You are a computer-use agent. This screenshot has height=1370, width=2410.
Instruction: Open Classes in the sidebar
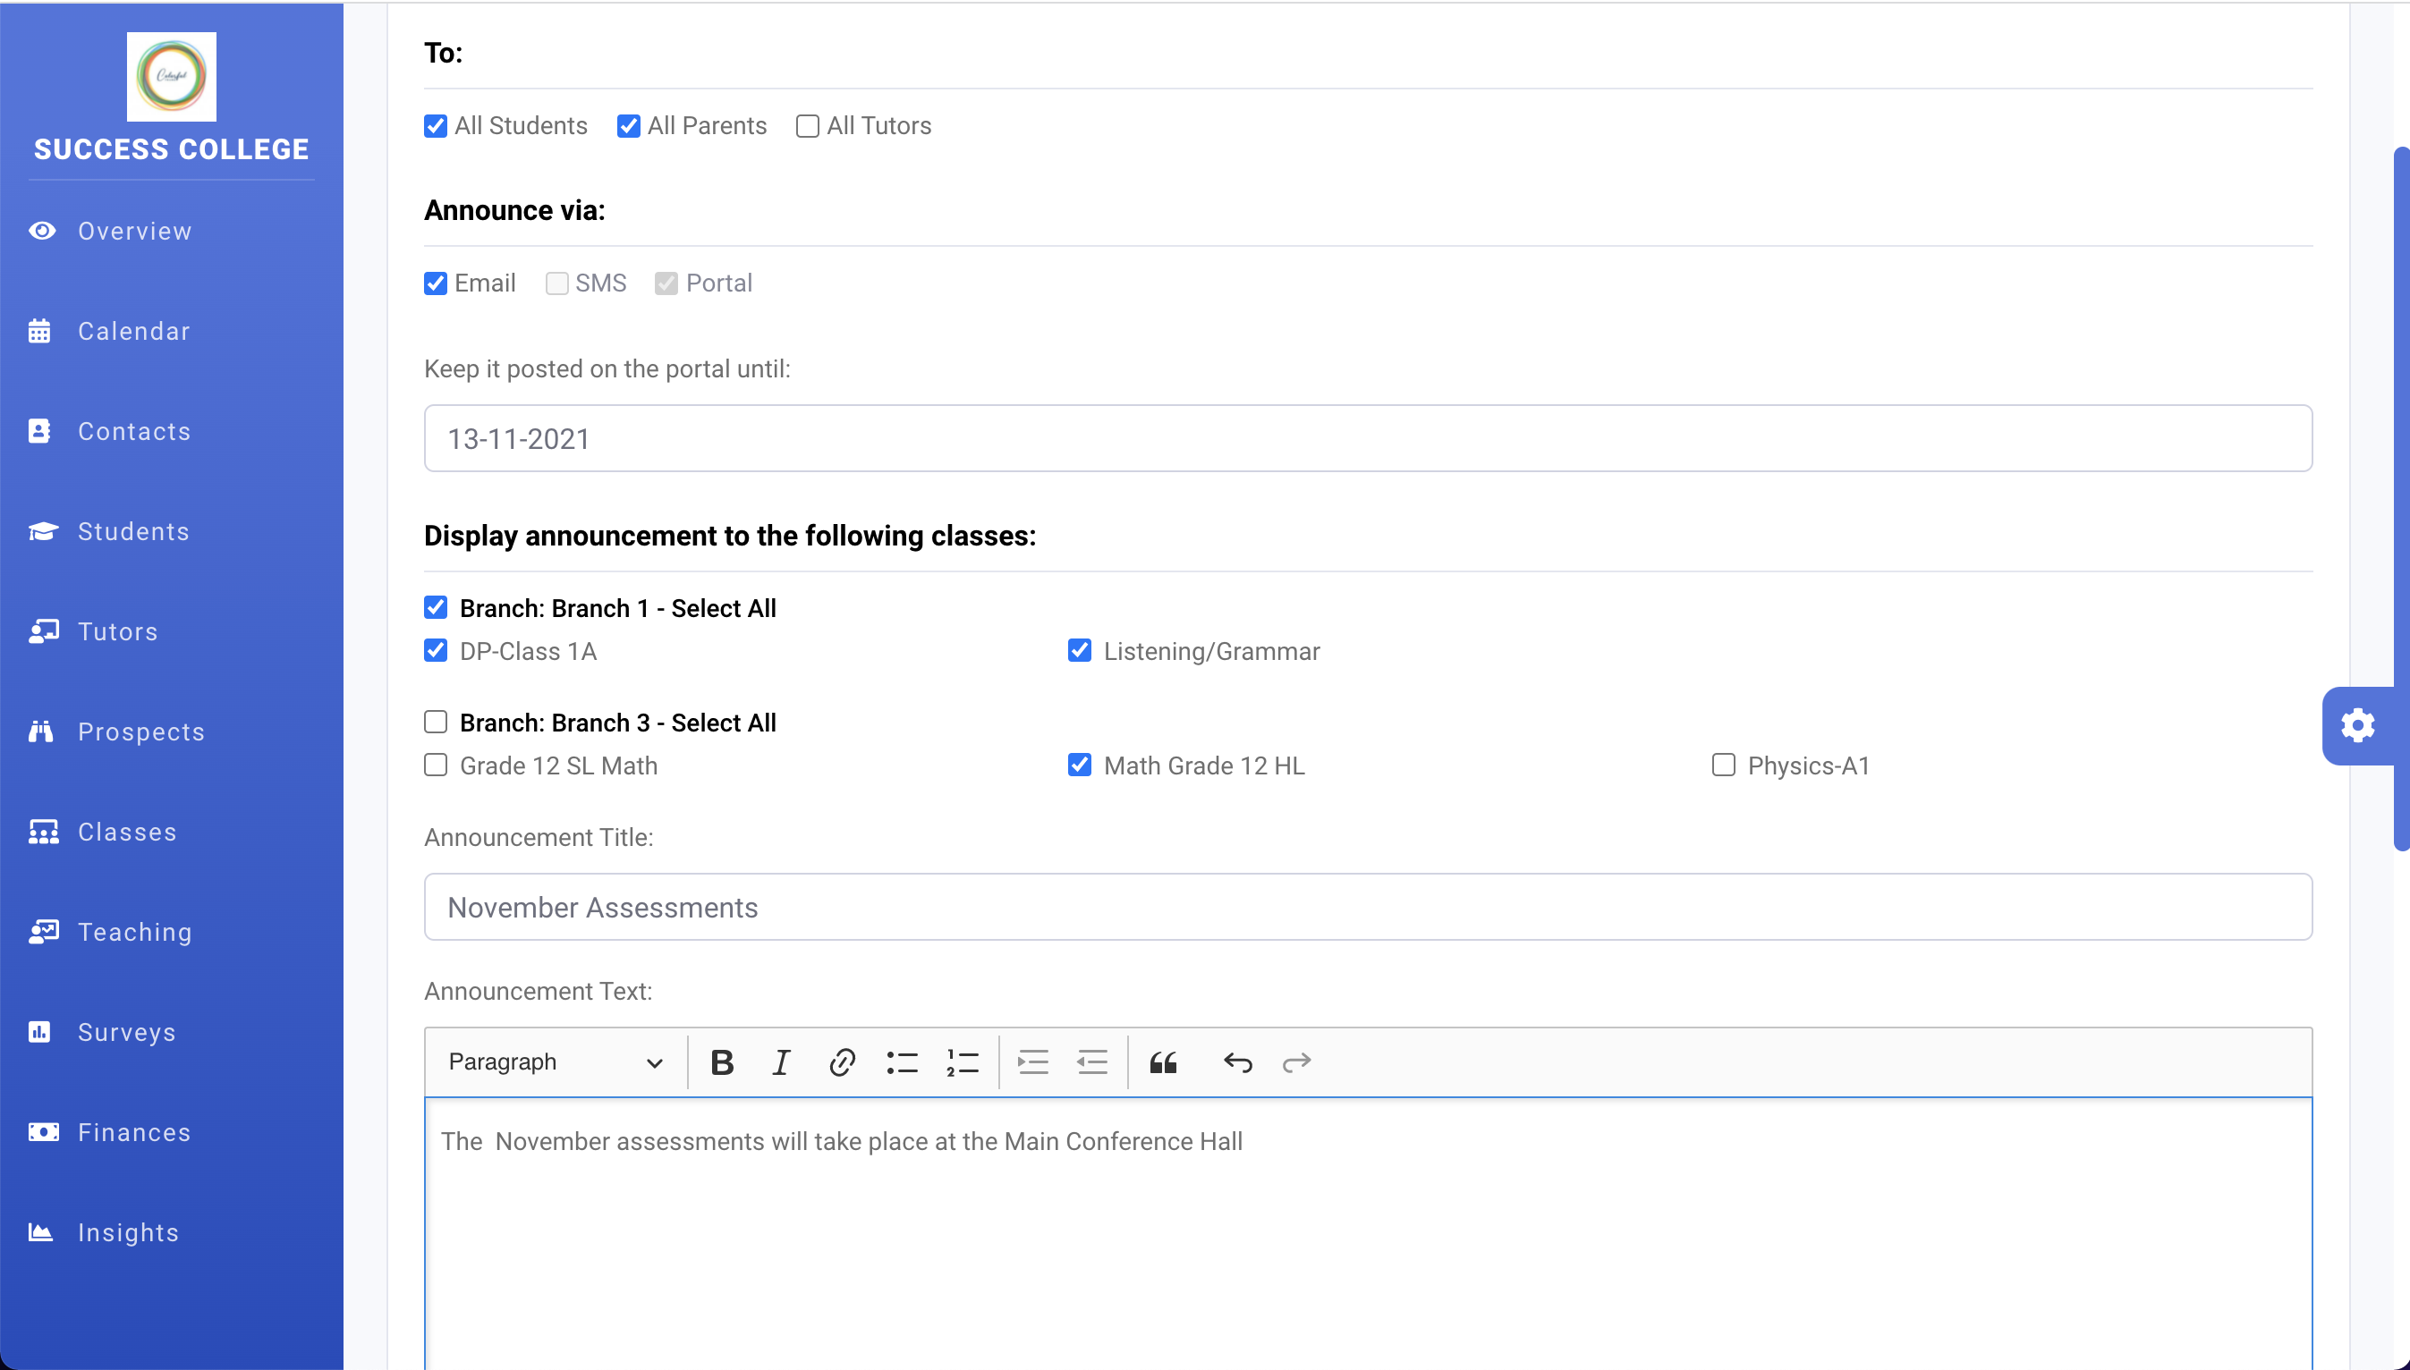coord(127,832)
